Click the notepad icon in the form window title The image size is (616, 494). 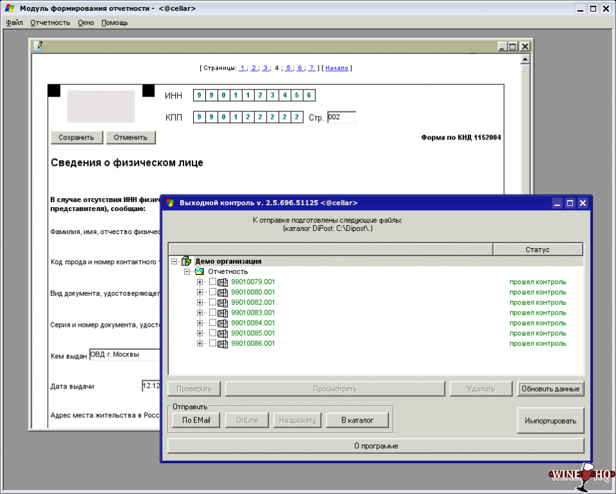(38, 46)
